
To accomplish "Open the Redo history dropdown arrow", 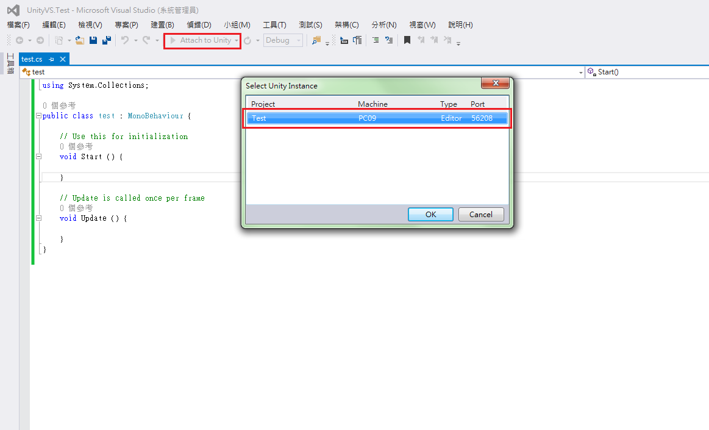I will tap(157, 41).
